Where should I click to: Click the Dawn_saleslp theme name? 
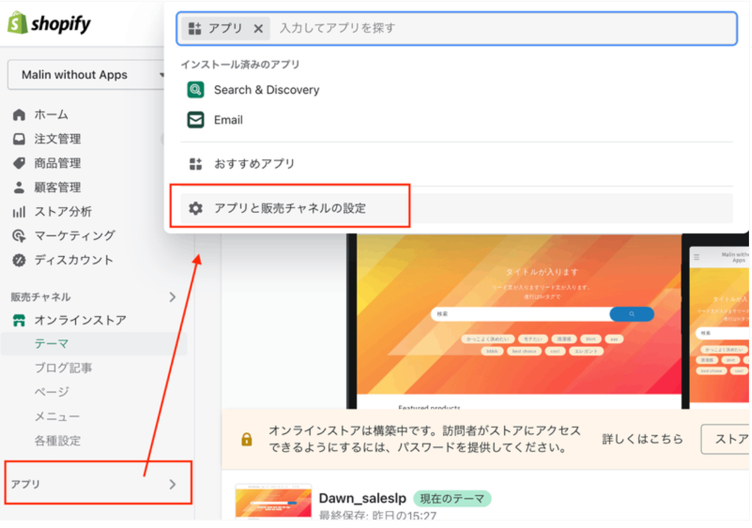tap(363, 499)
